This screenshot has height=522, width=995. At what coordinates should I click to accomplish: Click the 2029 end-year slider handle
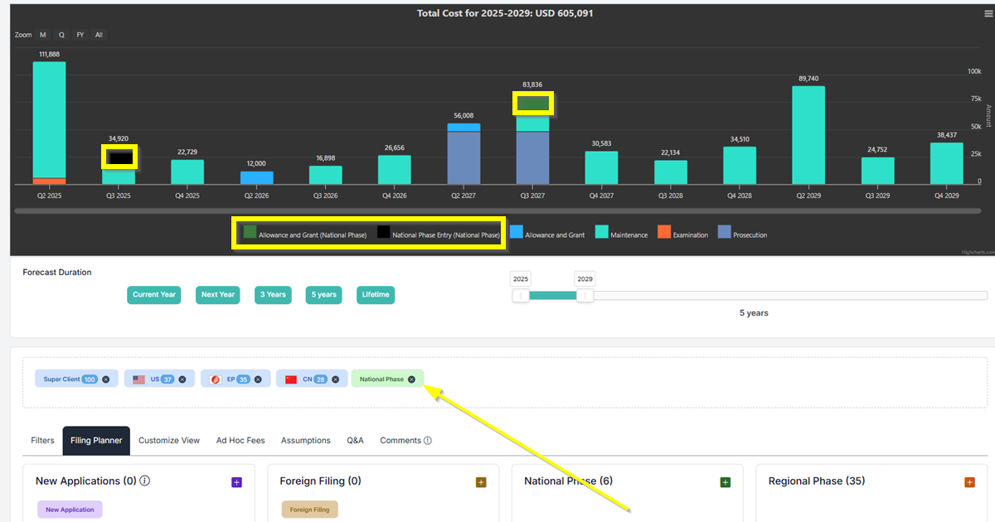pyautogui.click(x=585, y=296)
